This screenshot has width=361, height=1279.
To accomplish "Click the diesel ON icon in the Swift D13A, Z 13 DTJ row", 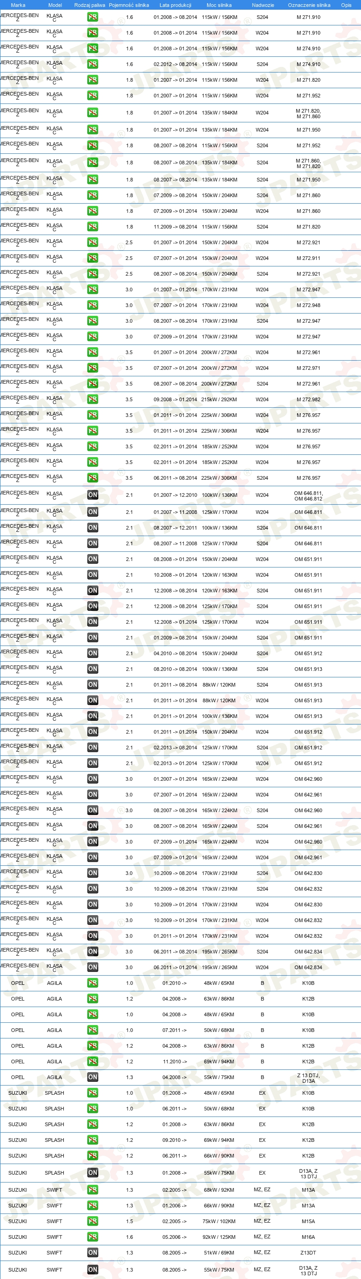I will [x=92, y=1270].
